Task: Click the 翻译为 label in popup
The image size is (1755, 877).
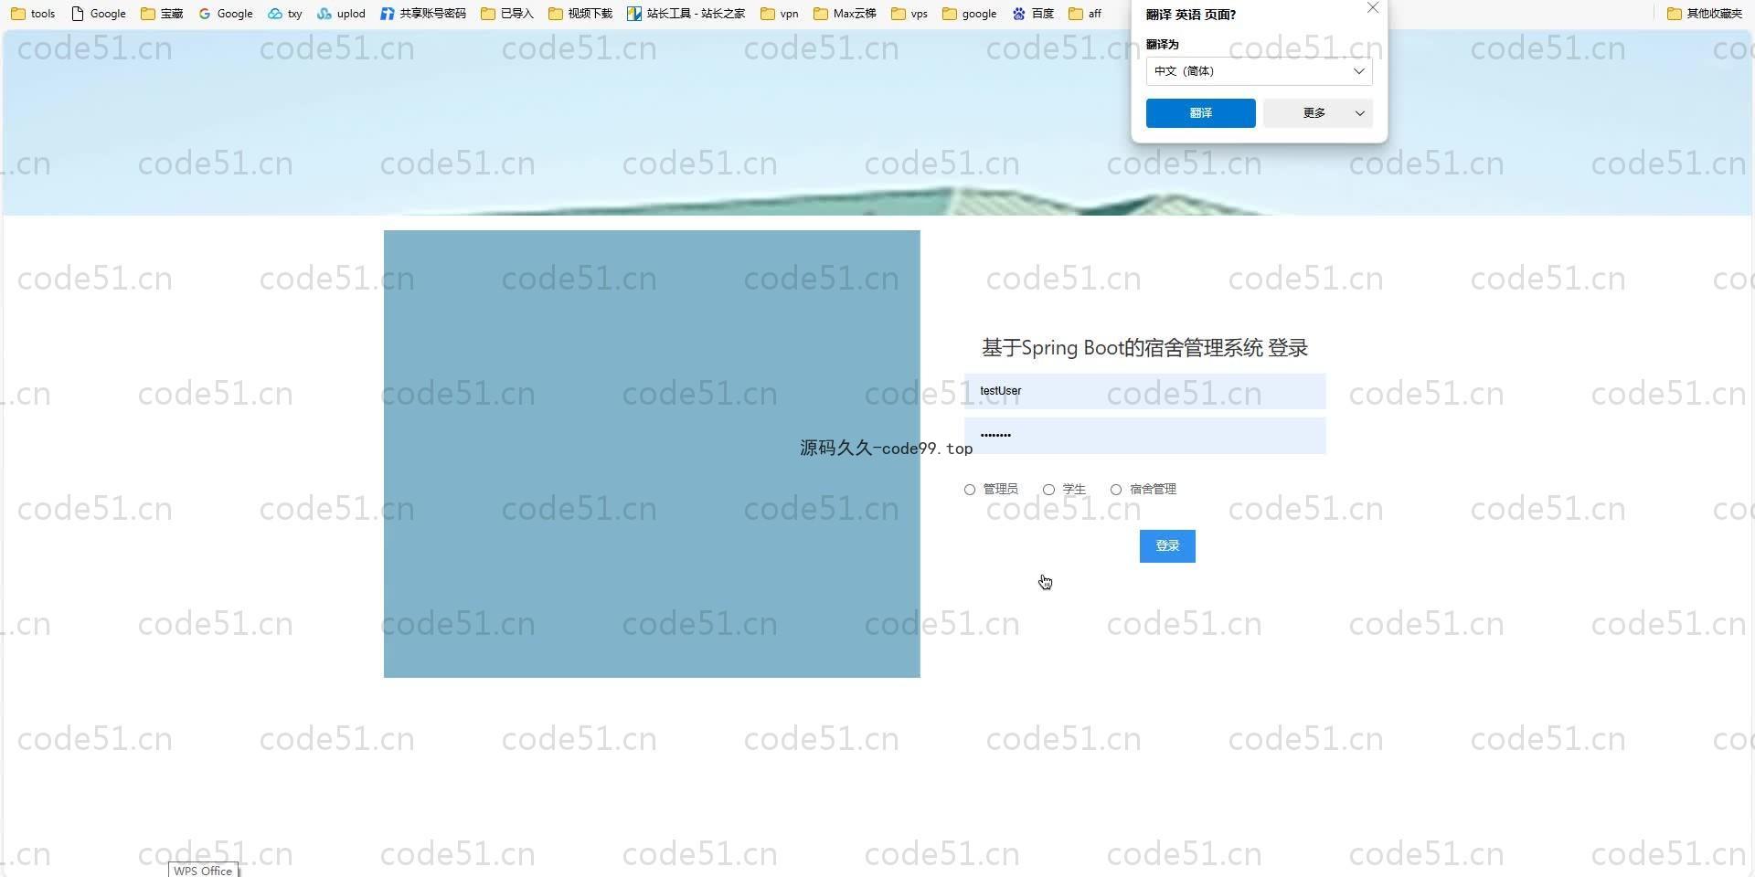Action: point(1162,44)
